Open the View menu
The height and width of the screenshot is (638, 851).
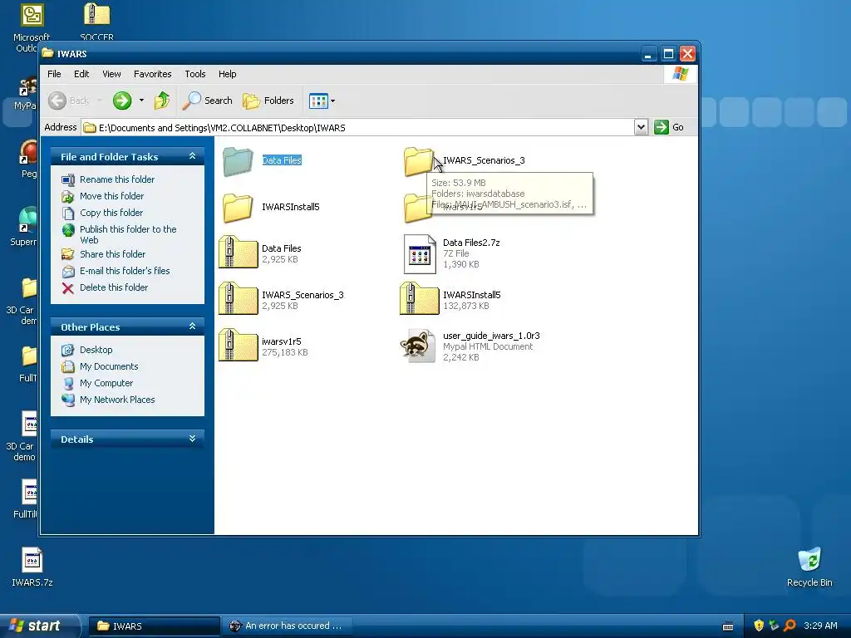[112, 74]
